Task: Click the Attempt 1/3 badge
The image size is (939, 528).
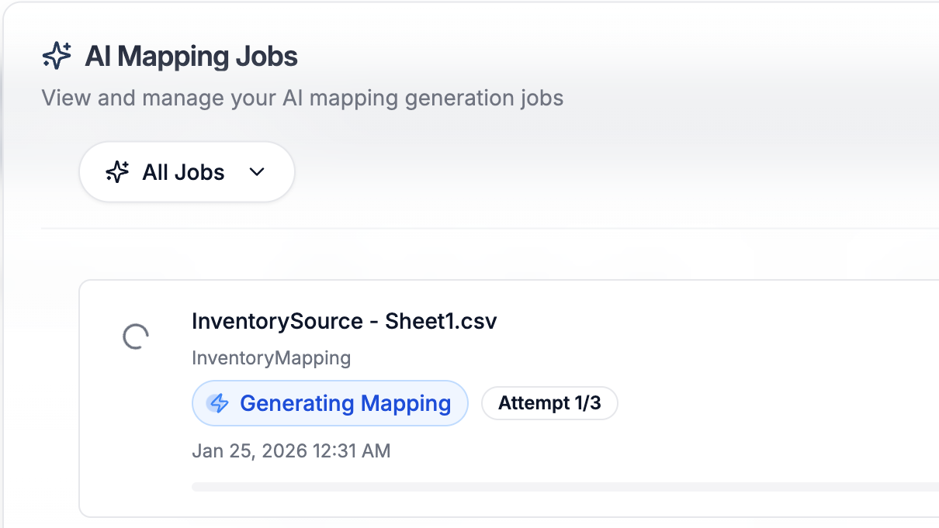Action: pyautogui.click(x=549, y=403)
